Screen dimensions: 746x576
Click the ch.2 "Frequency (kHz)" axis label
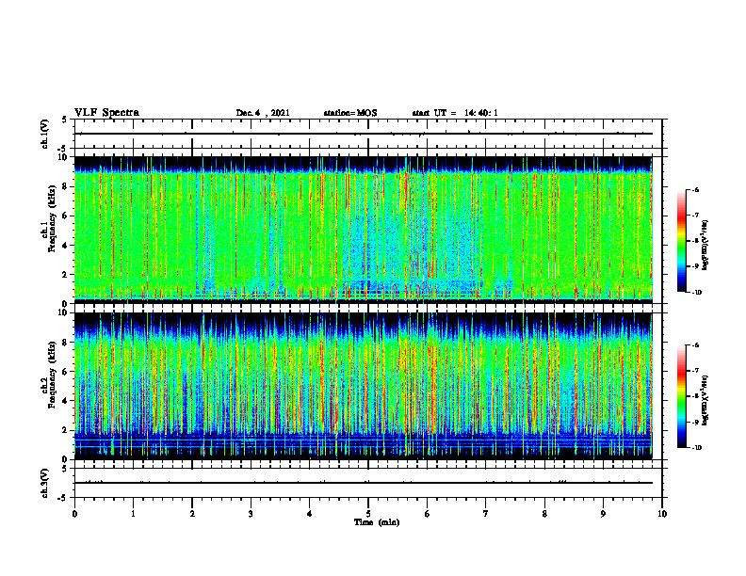52,375
